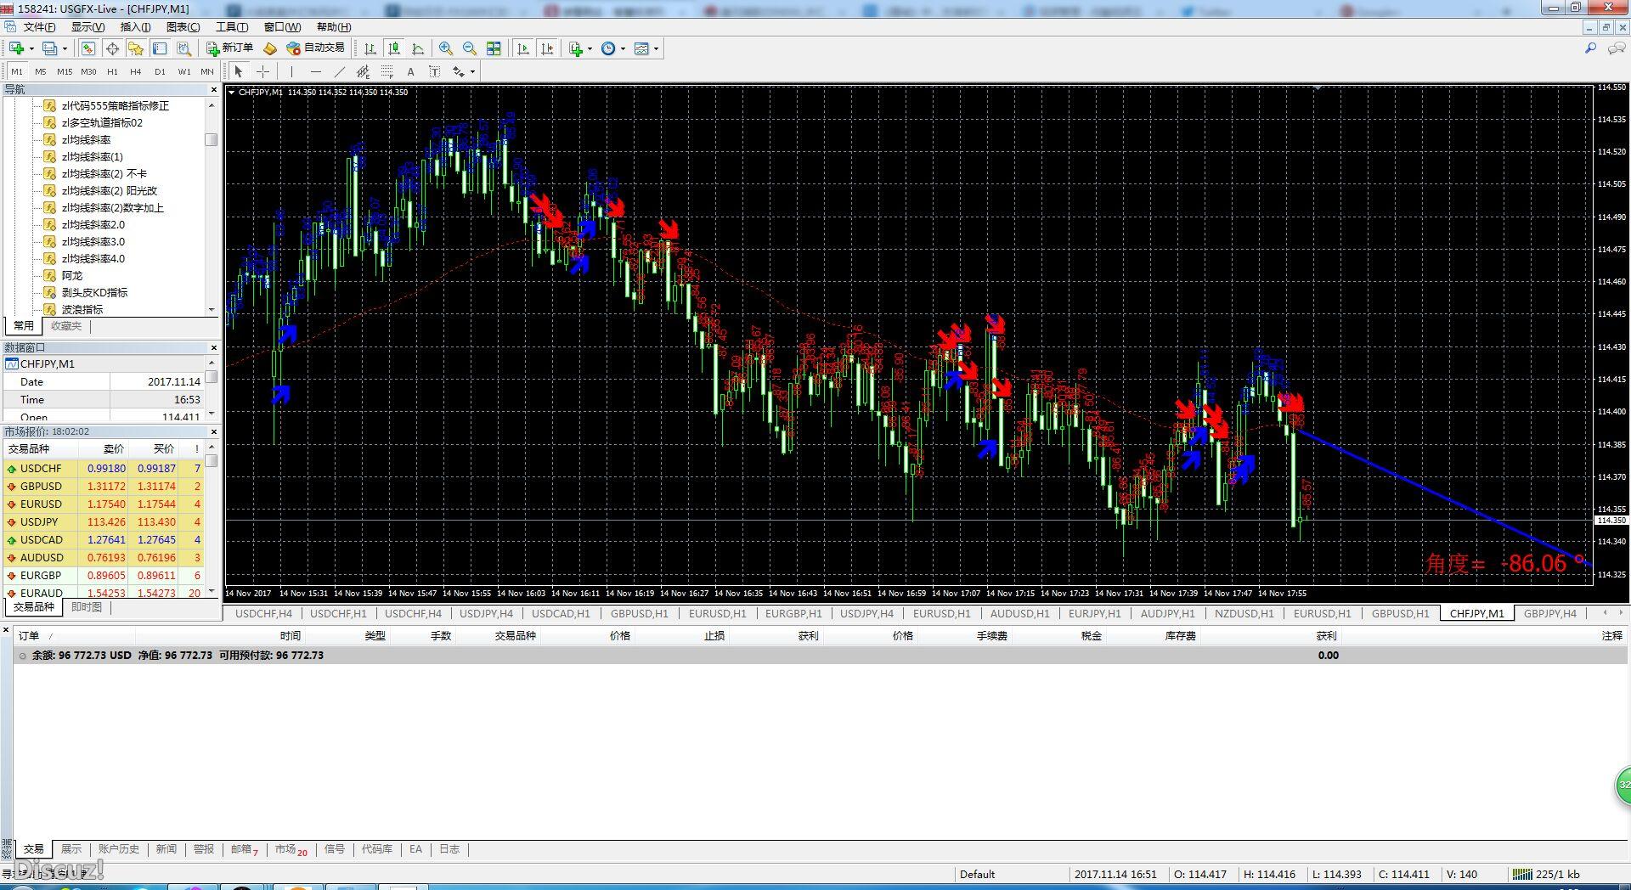Zoom out on the chart
1631x890 pixels.
[x=469, y=48]
